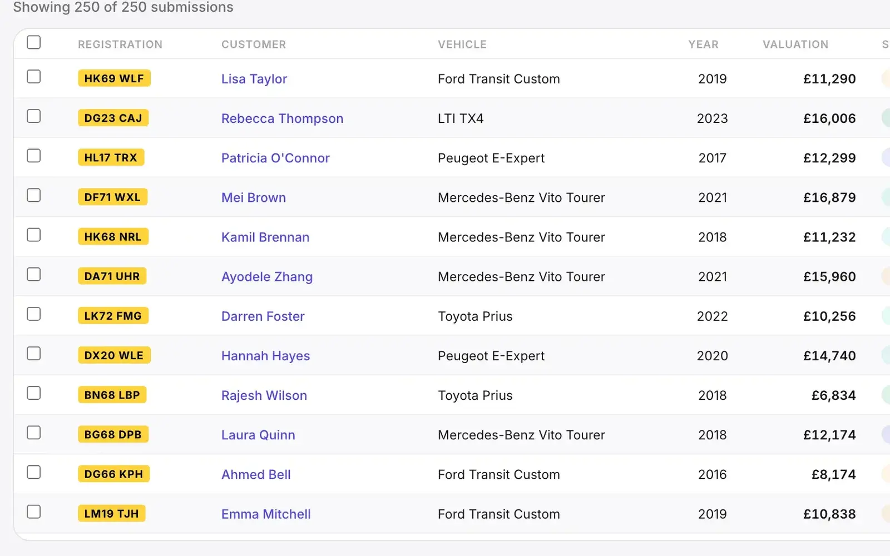Image resolution: width=890 pixels, height=556 pixels.
Task: Open Ayodele Zhang's profile link
Action: tap(267, 277)
